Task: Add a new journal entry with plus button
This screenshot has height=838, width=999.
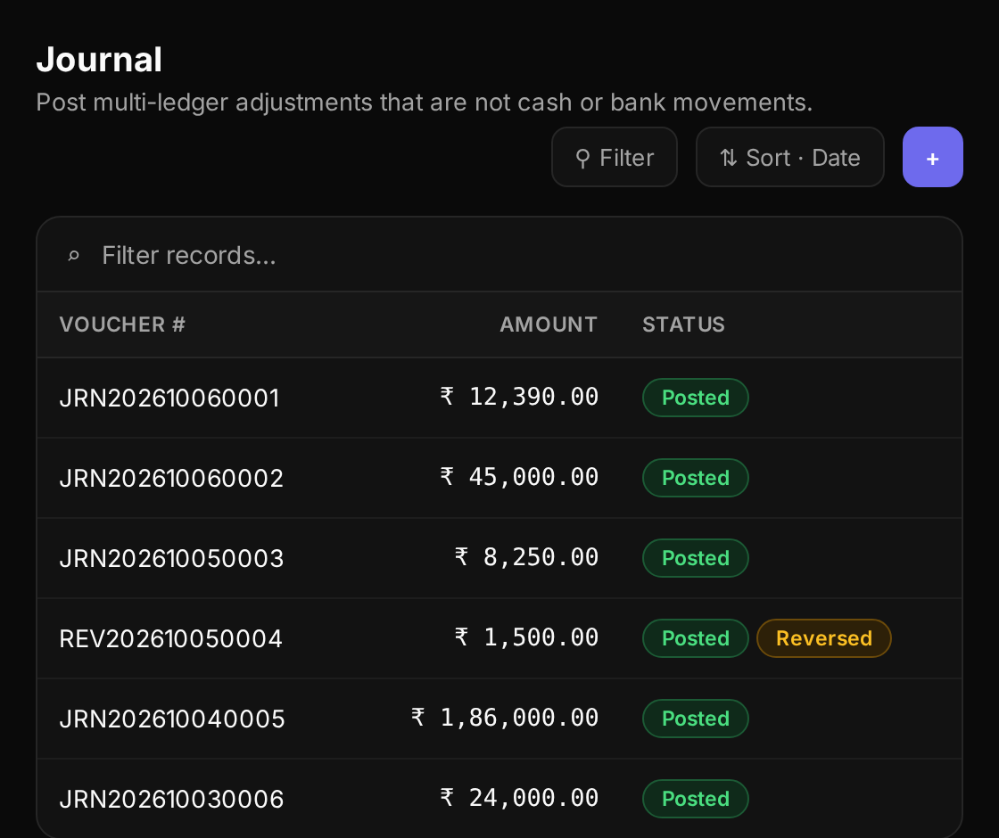Action: pyautogui.click(x=933, y=157)
